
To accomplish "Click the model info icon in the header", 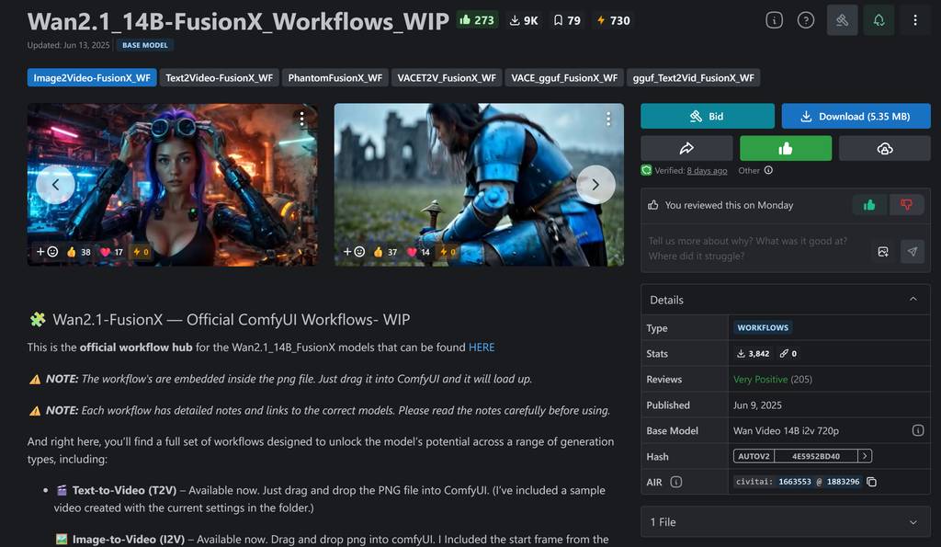I will click(x=774, y=20).
